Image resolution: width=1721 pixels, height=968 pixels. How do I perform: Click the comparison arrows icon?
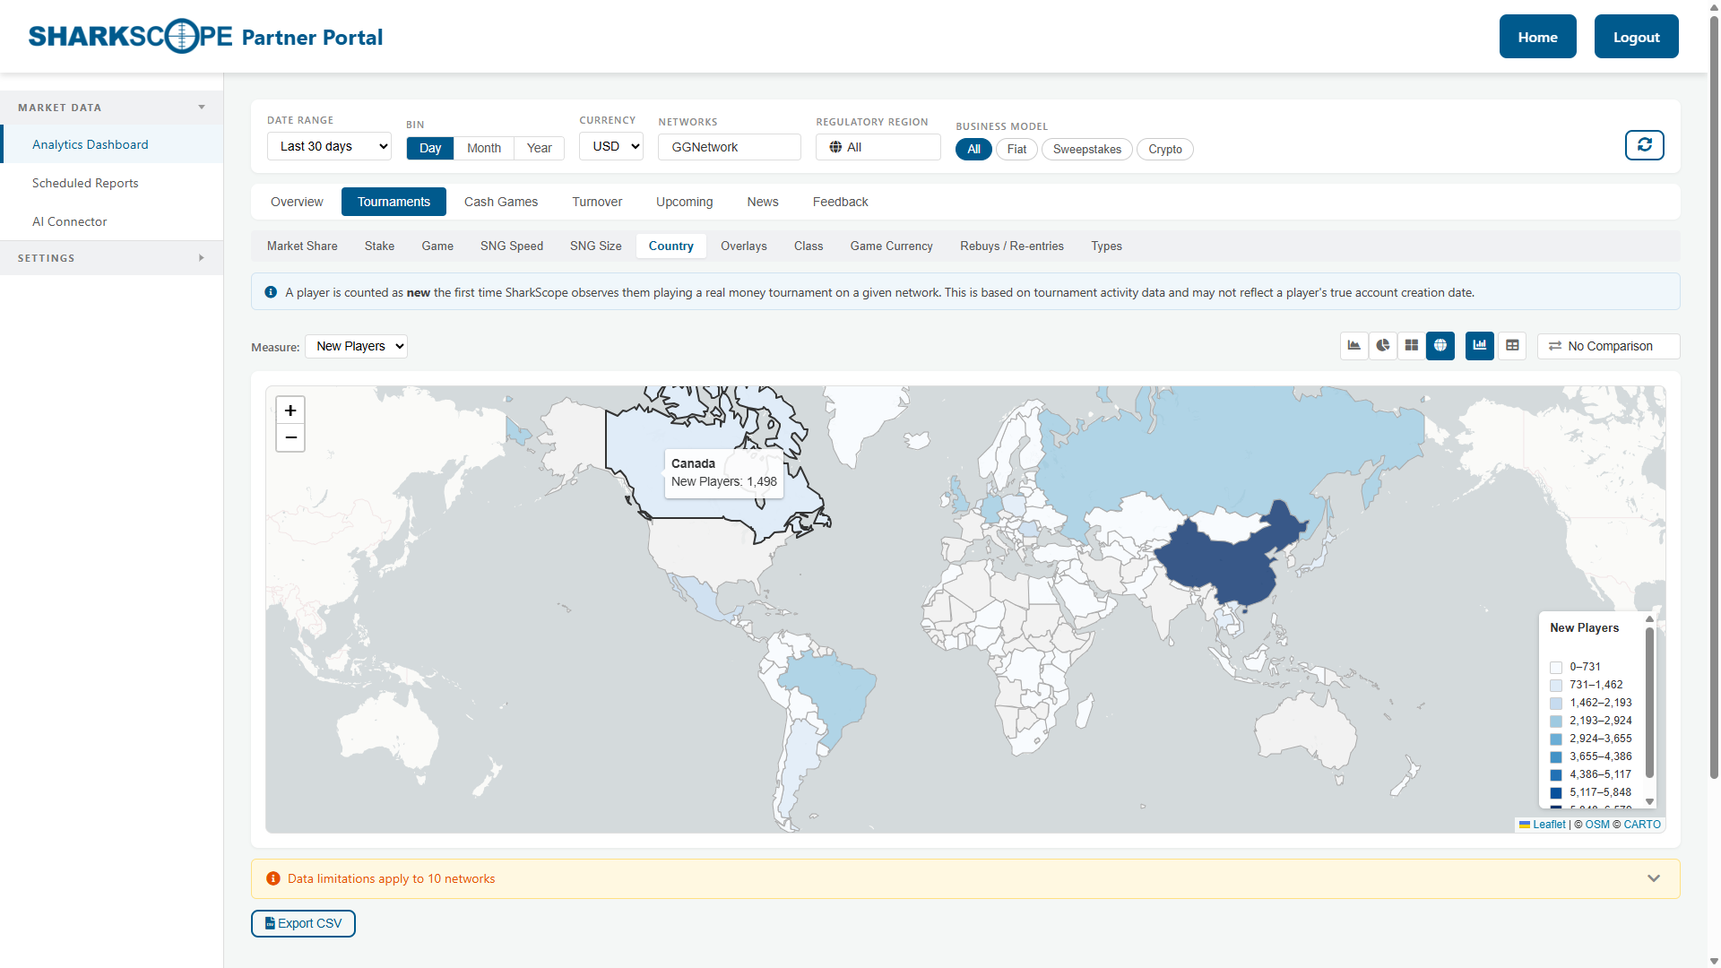1555,346
